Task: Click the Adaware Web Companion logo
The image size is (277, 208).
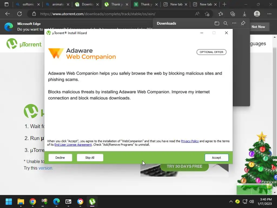Action: coord(82,54)
